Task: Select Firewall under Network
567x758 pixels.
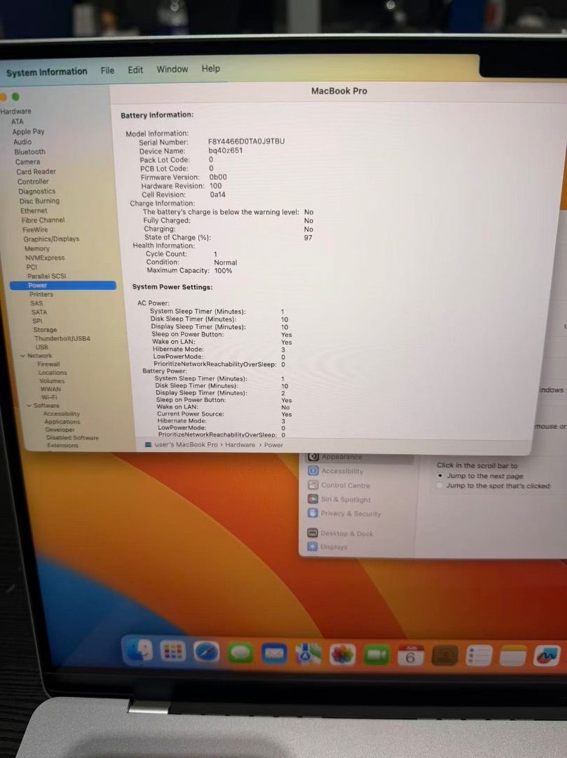Action: (48, 364)
